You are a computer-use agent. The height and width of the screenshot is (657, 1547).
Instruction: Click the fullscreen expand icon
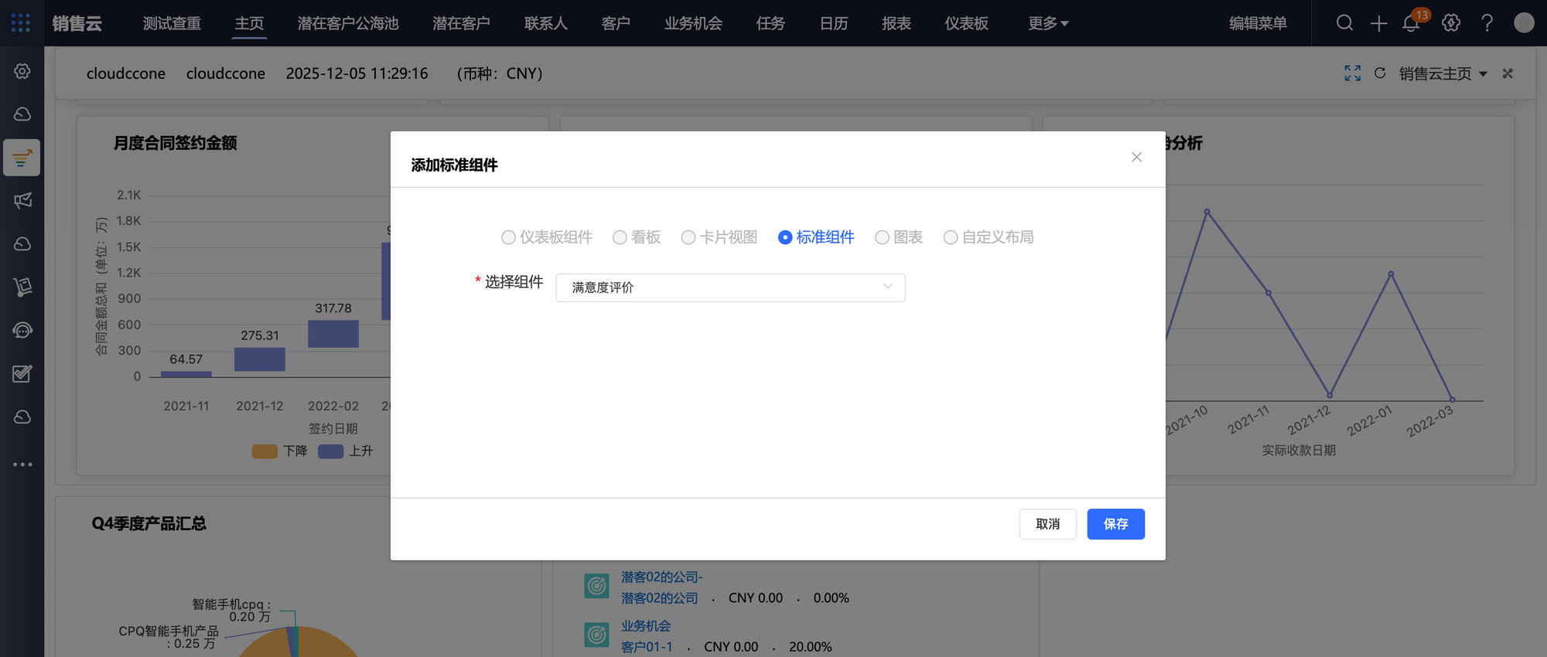coord(1352,73)
